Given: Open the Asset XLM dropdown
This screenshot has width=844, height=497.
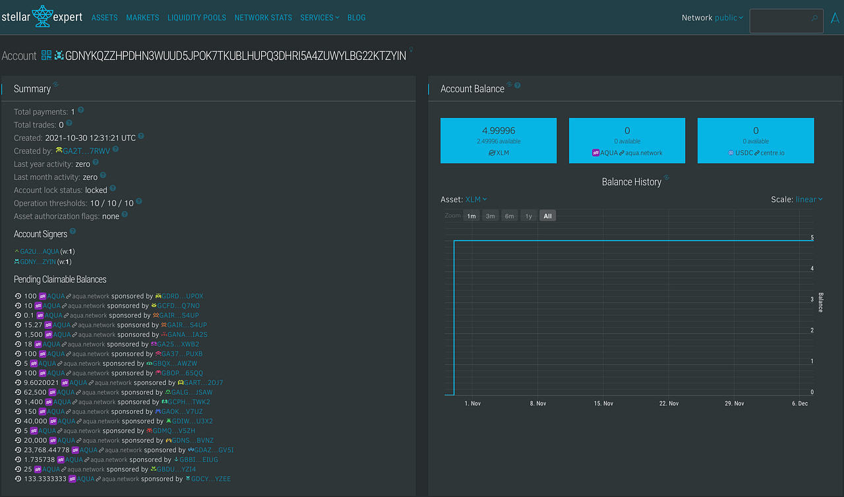Looking at the screenshot, I should tap(476, 199).
